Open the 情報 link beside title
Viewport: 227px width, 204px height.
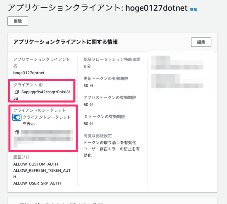tap(193, 9)
